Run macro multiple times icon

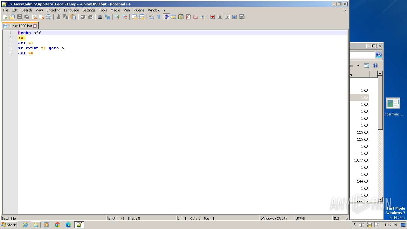tap(234, 17)
